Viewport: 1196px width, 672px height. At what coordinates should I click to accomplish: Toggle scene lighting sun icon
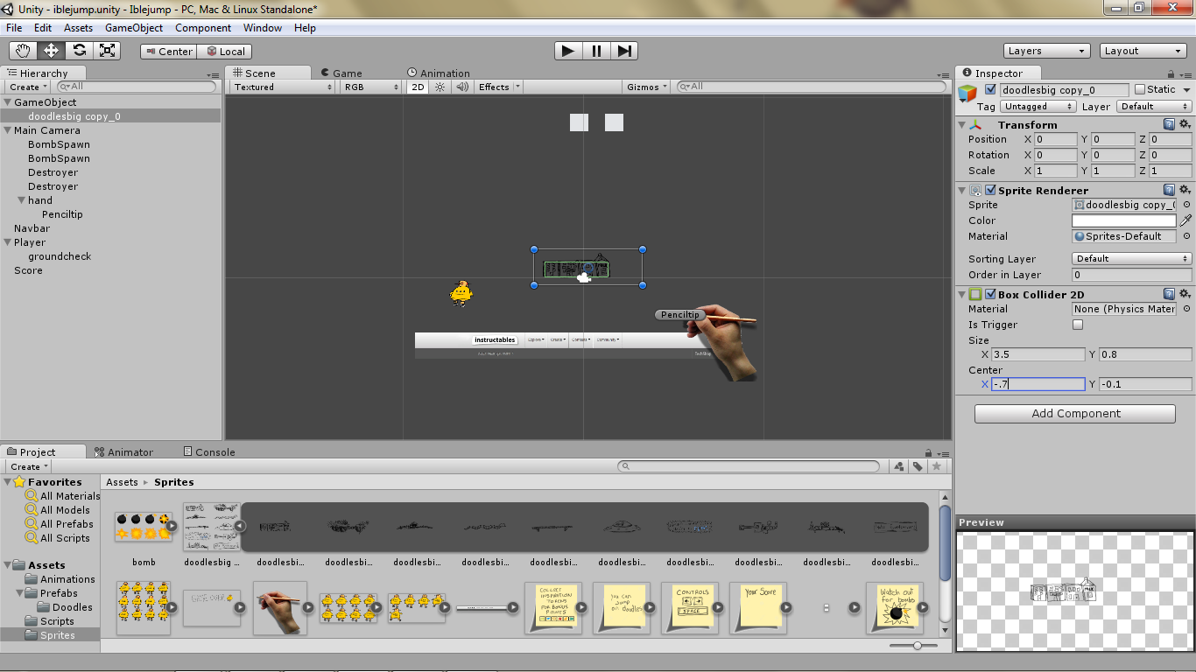440,87
